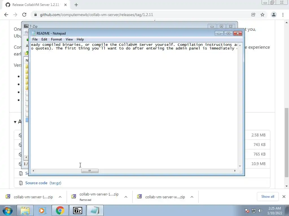
Task: Click the 765 KB asset size text
Action: [x=260, y=154]
